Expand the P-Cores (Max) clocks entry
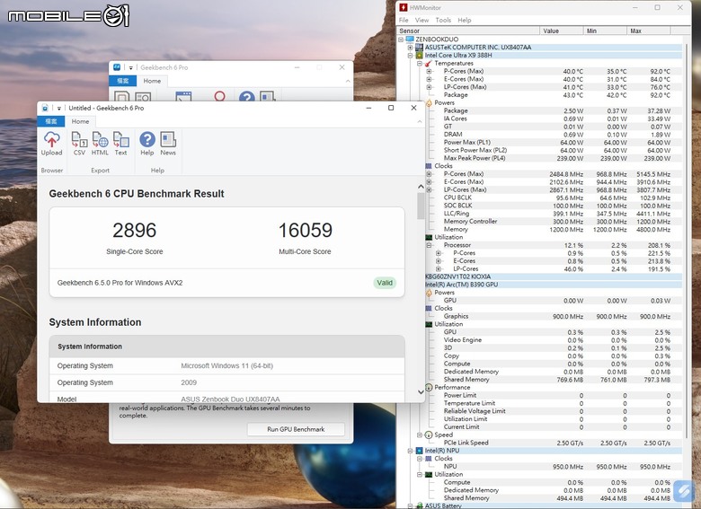The width and height of the screenshot is (701, 509). pyautogui.click(x=429, y=174)
